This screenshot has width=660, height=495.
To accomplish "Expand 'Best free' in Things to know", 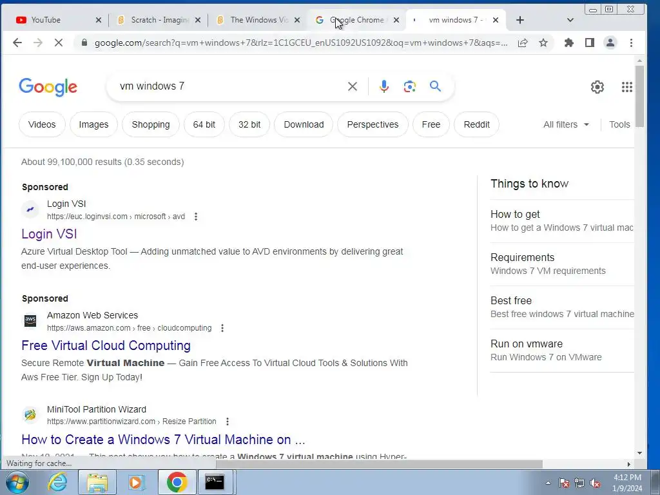I will 562,307.
